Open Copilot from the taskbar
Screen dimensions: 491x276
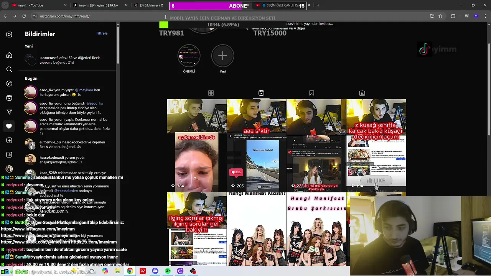pos(105,271)
